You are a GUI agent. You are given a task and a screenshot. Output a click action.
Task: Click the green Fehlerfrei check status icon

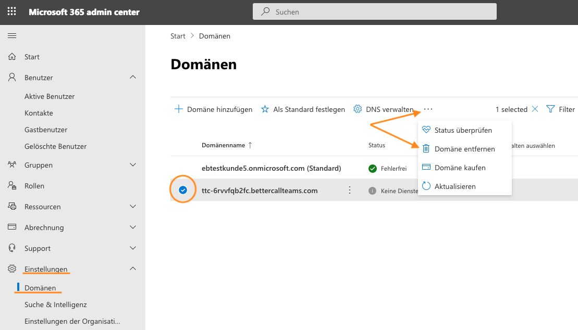(x=372, y=169)
